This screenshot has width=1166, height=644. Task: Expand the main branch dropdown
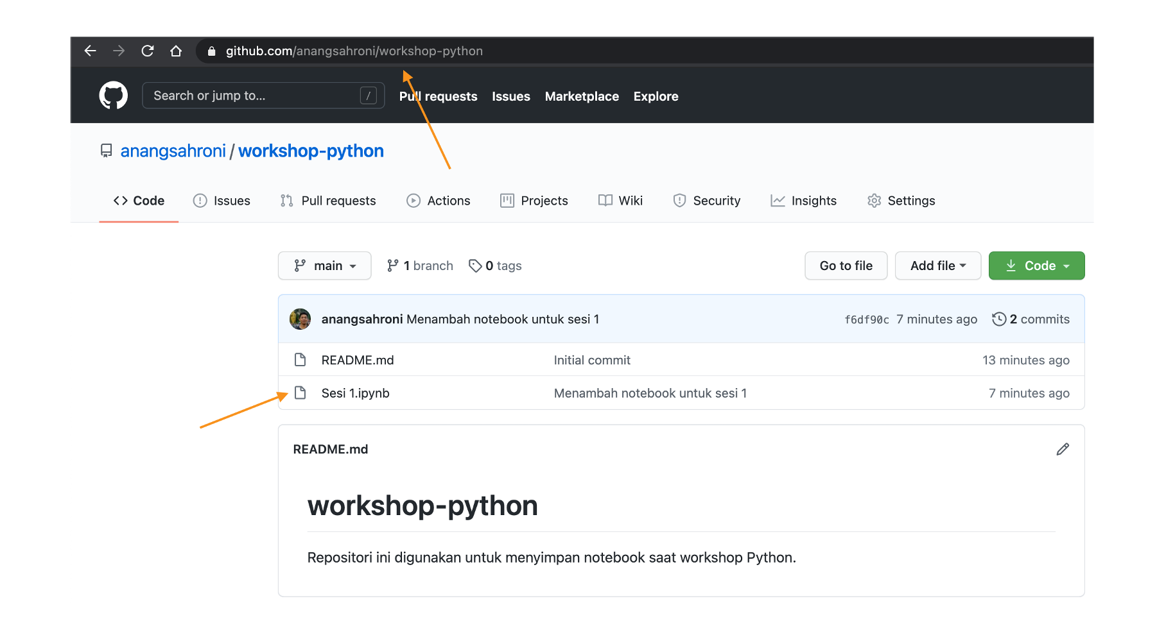point(325,266)
